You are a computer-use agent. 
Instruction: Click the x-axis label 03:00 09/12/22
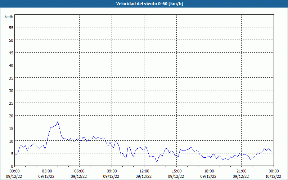tap(46, 174)
